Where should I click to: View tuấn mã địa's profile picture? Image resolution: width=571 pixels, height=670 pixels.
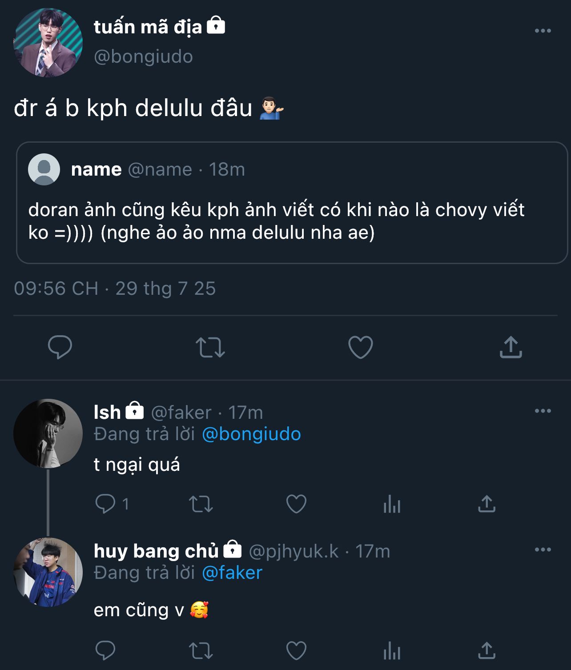click(48, 43)
